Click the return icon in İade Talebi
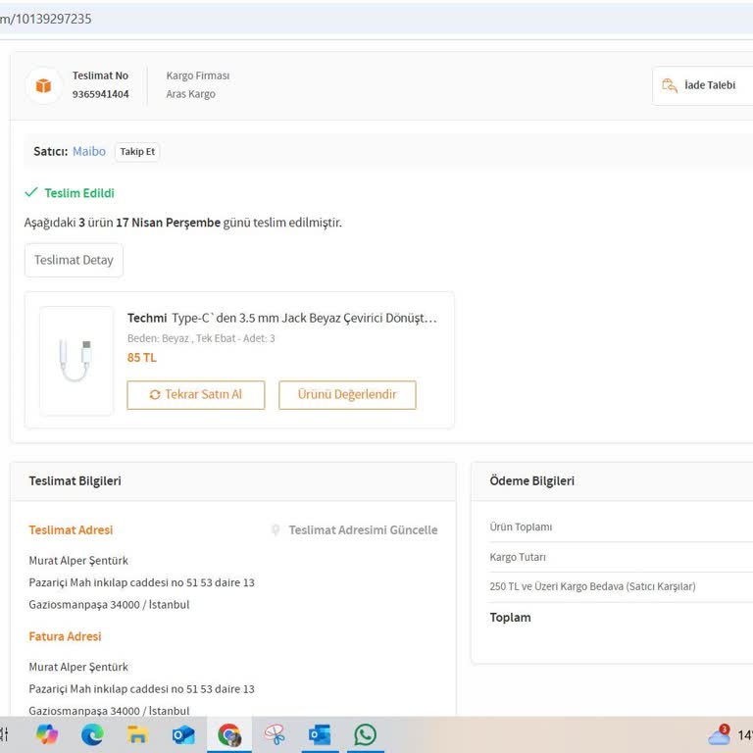This screenshot has width=753, height=753. coord(669,85)
